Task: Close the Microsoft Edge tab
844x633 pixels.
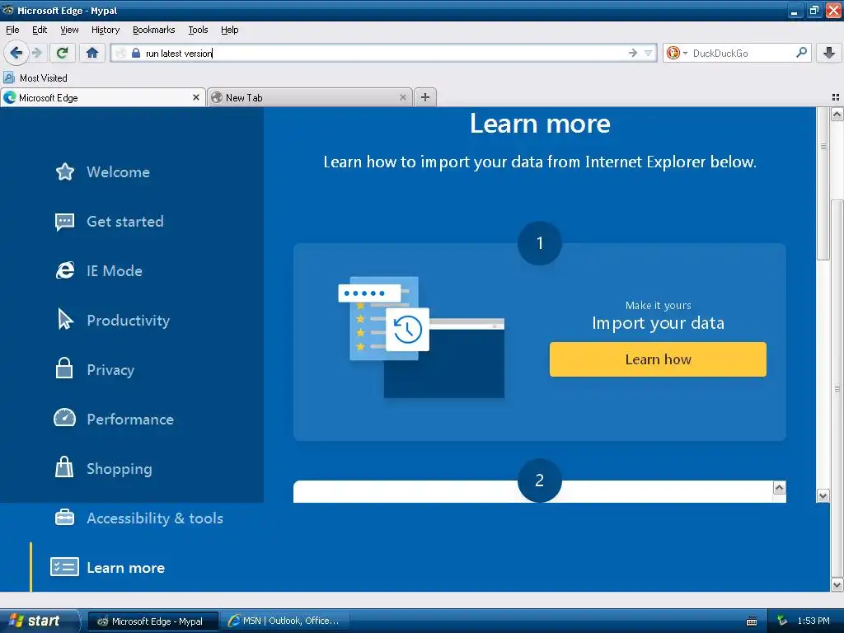Action: pyautogui.click(x=196, y=97)
